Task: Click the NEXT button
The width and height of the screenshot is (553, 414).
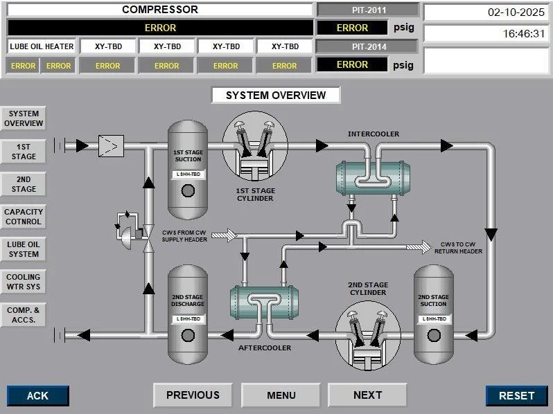Action: 367,395
